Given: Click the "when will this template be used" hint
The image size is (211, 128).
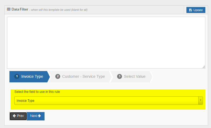Looking at the screenshot, I should [59, 10].
